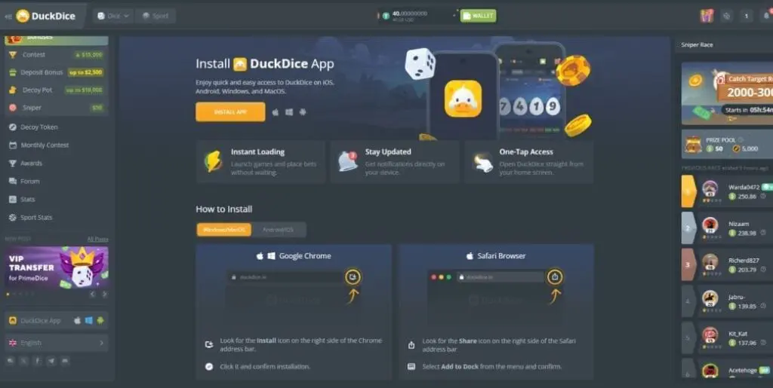The height and width of the screenshot is (388, 773).
Task: Click the Telegram icon in sidebar footer
Action: [x=52, y=362]
